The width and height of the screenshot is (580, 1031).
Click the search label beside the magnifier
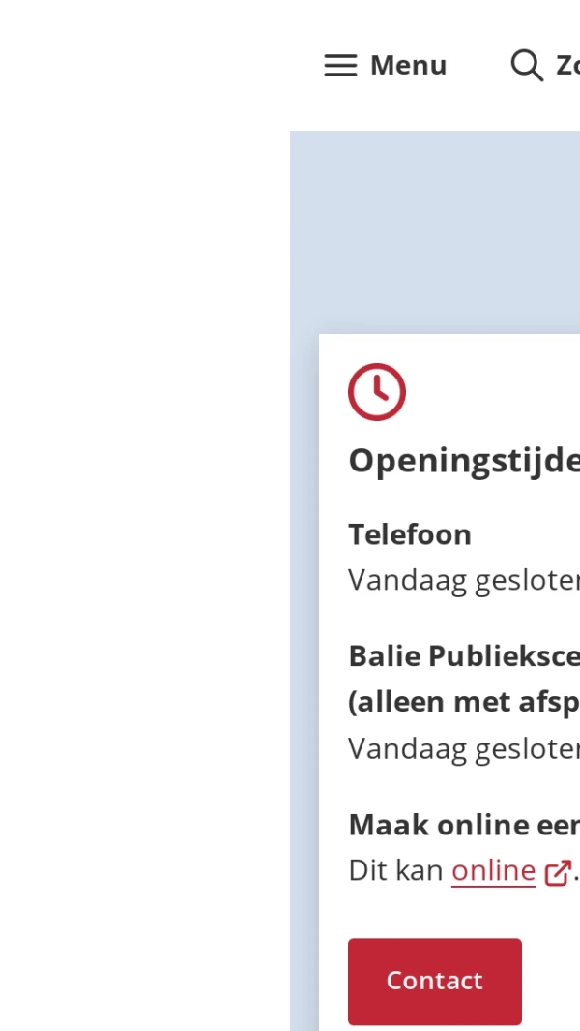566,66
